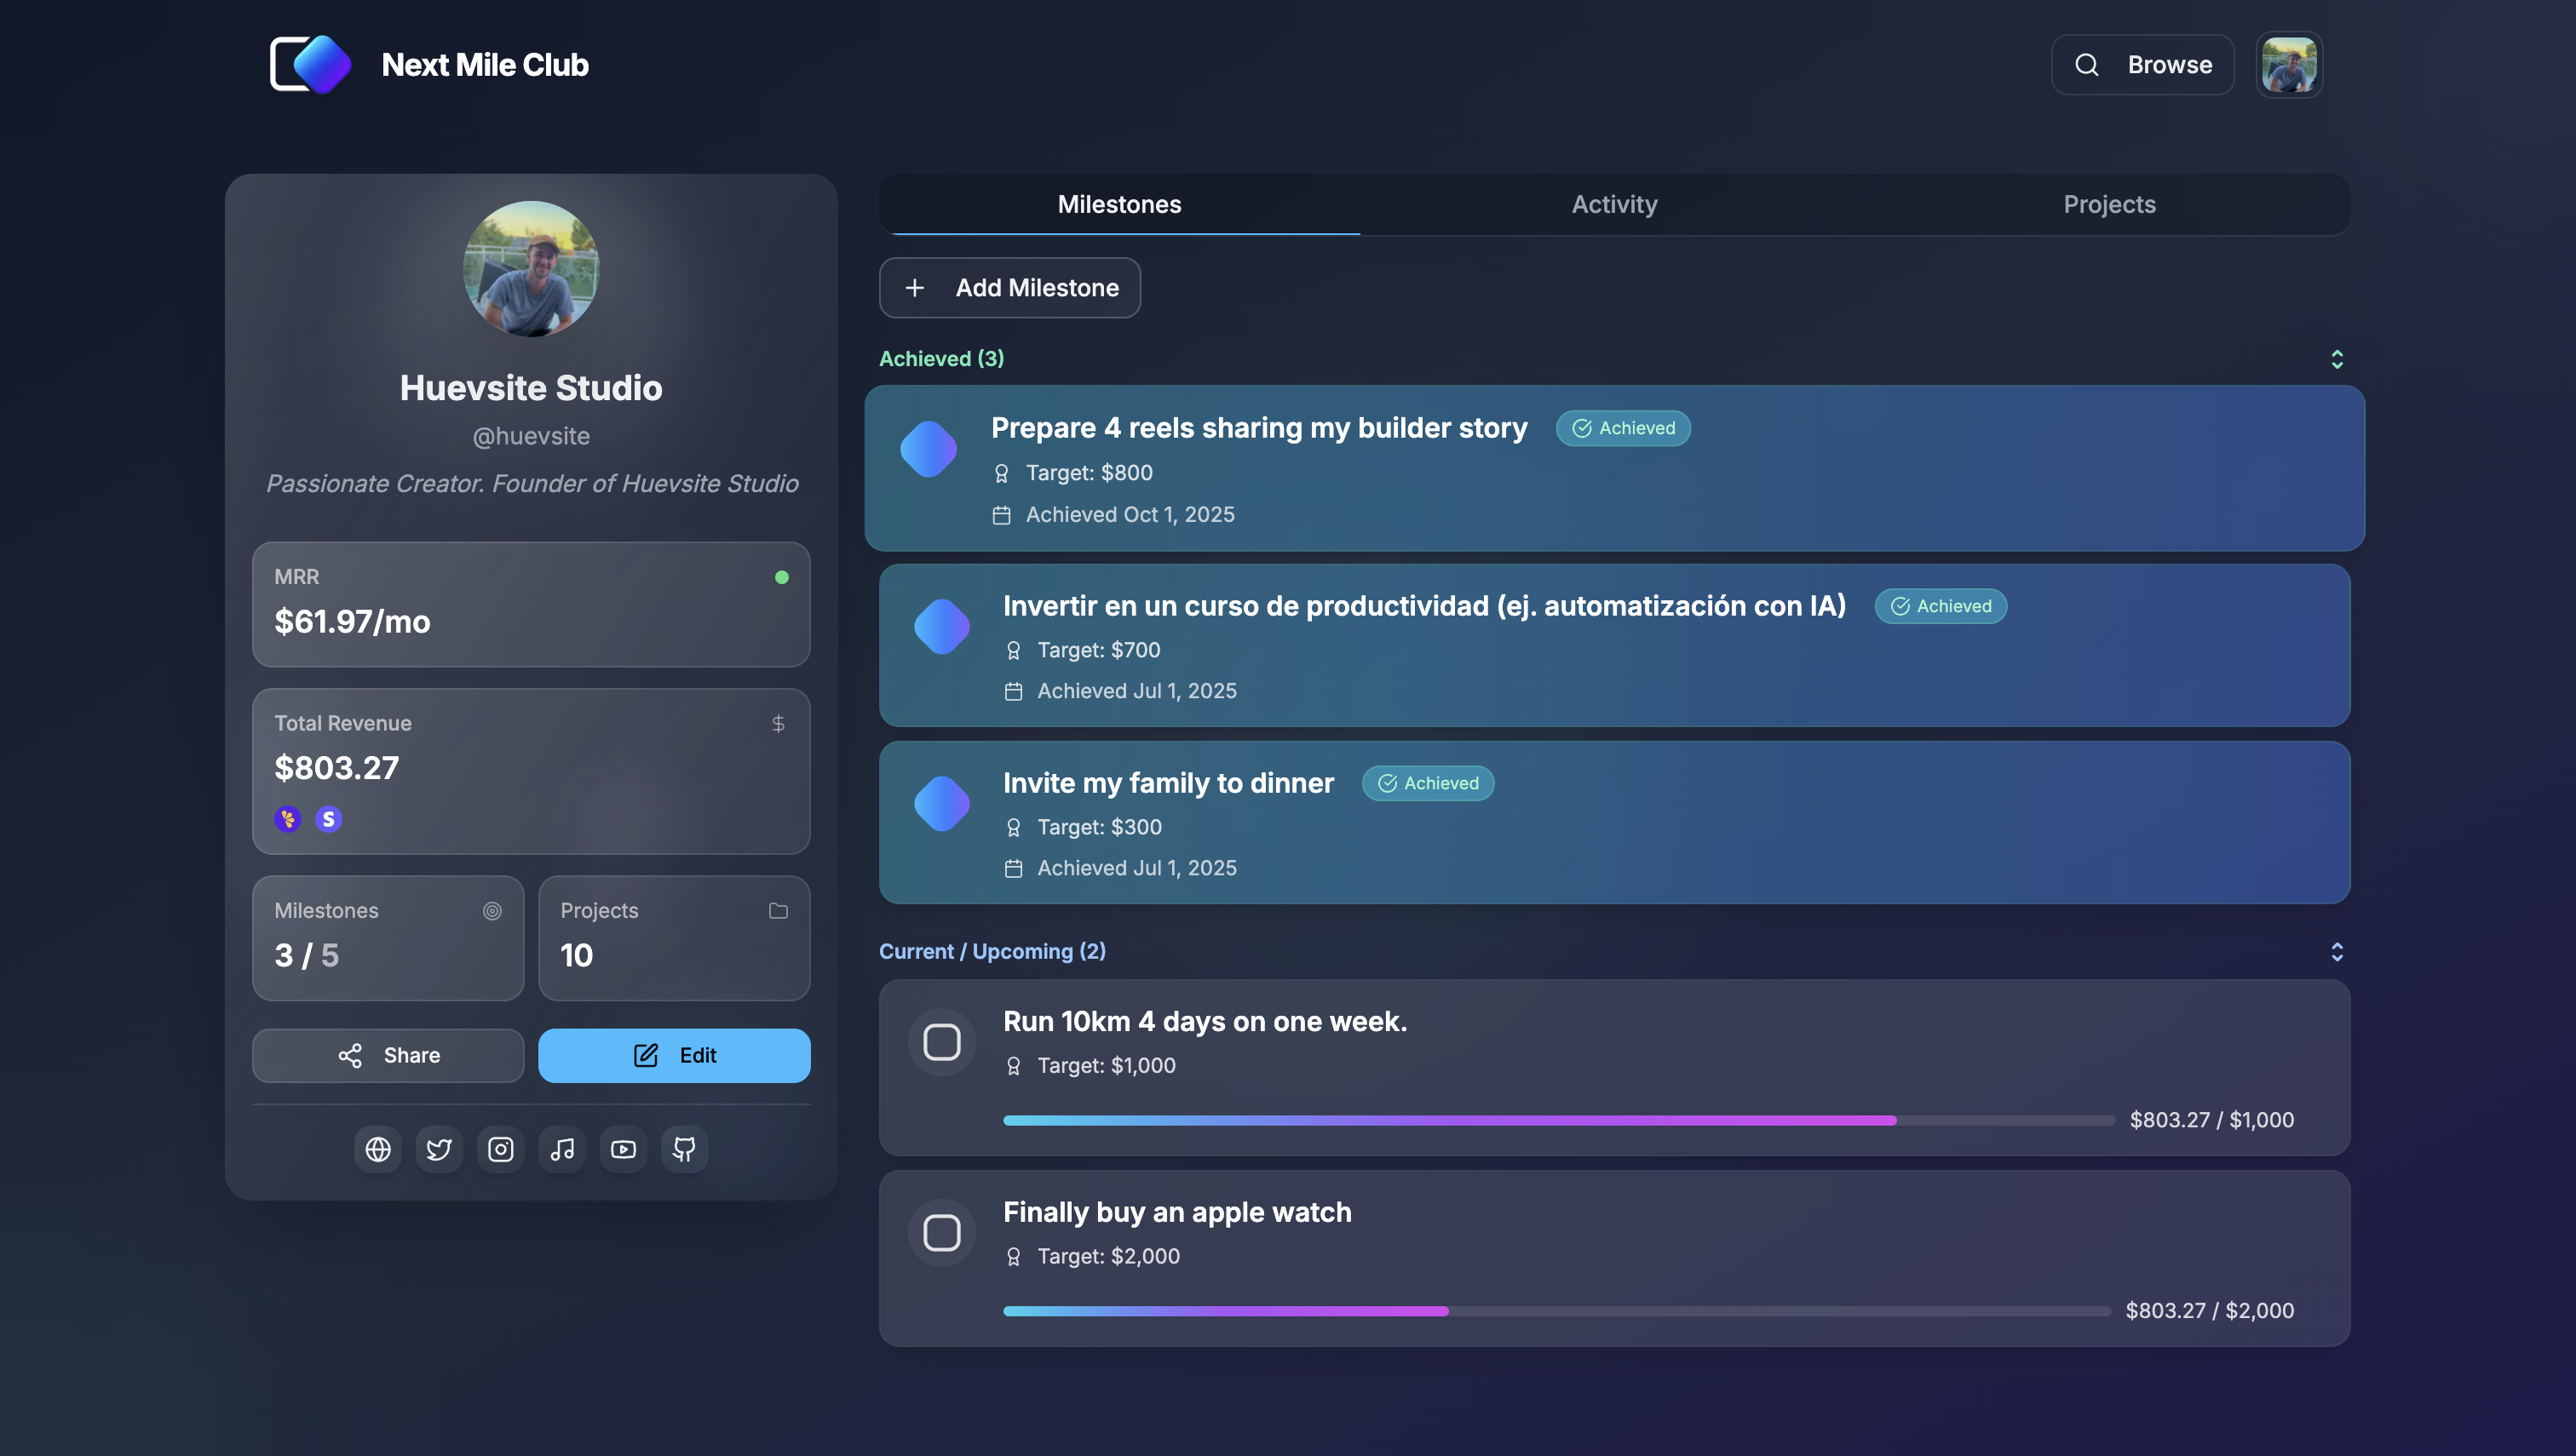Click the Add Milestone button
Viewport: 2576px width, 1456px height.
pyautogui.click(x=1009, y=288)
